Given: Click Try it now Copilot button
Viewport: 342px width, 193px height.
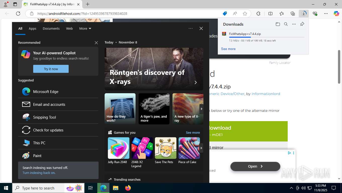Looking at the screenshot, I should coord(51,69).
